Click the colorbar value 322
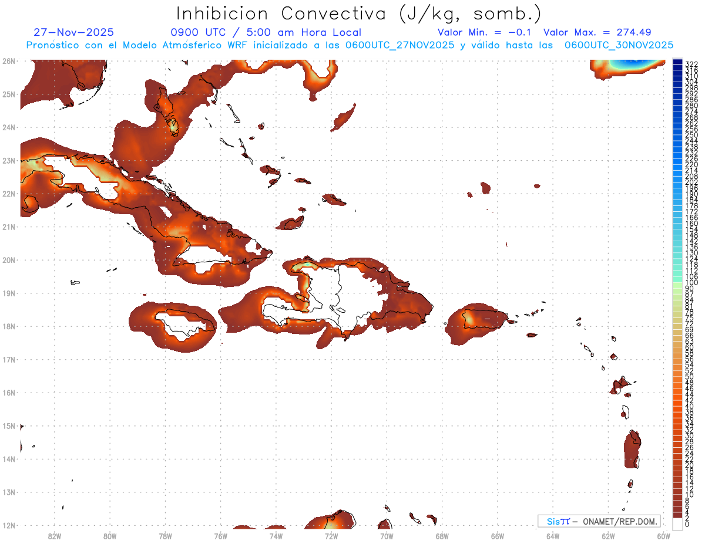 tap(691, 64)
